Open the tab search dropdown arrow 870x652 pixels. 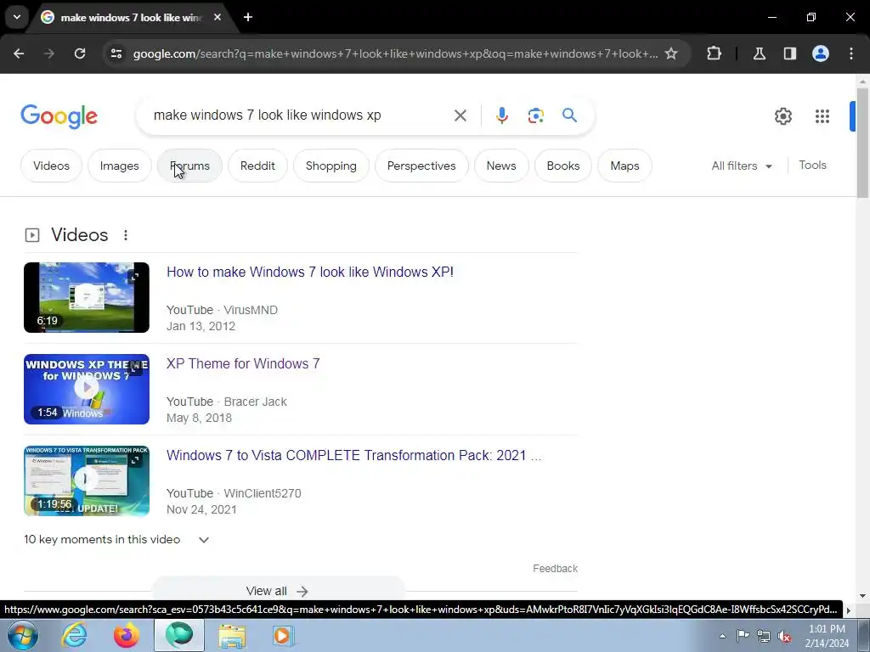click(17, 17)
